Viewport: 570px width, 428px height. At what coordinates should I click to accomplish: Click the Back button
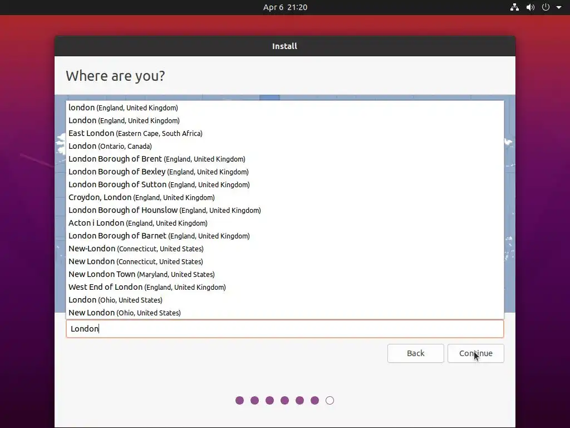coord(415,353)
